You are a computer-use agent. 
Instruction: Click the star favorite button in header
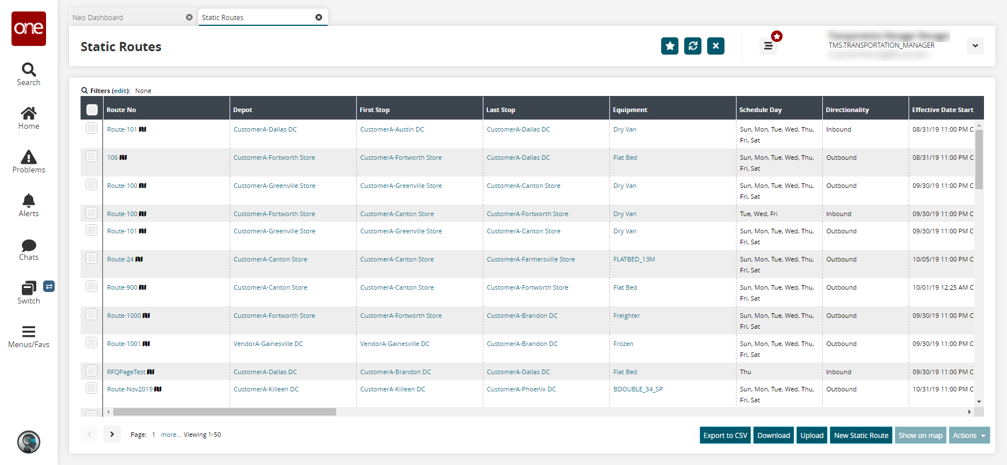coord(670,46)
